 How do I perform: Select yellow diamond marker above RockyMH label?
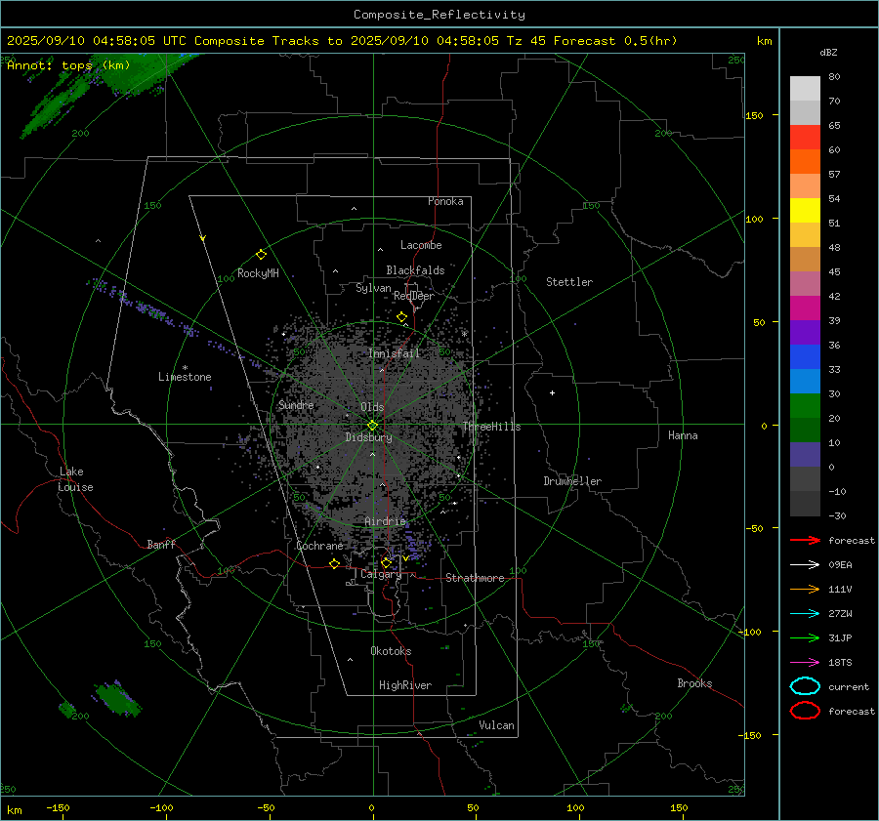click(x=261, y=255)
